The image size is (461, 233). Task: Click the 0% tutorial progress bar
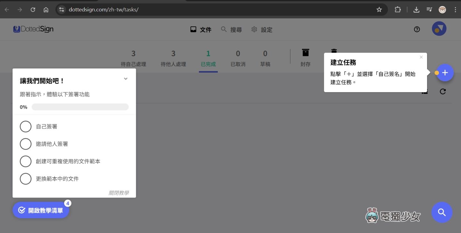[80, 107]
